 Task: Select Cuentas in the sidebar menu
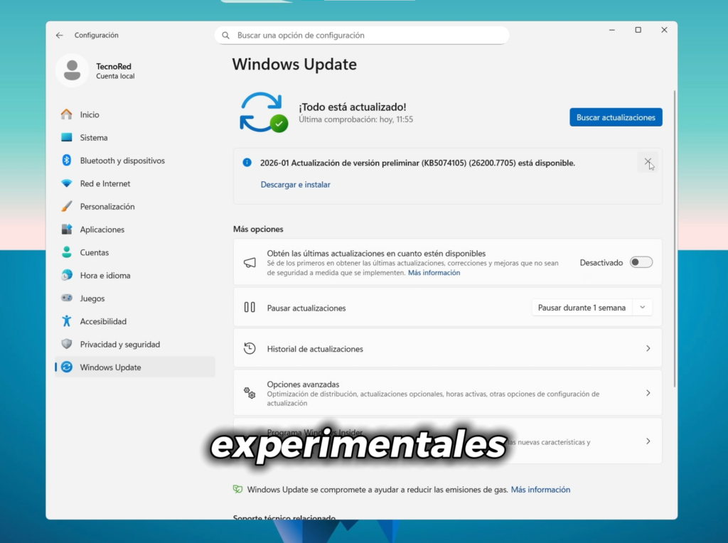tap(68, 252)
